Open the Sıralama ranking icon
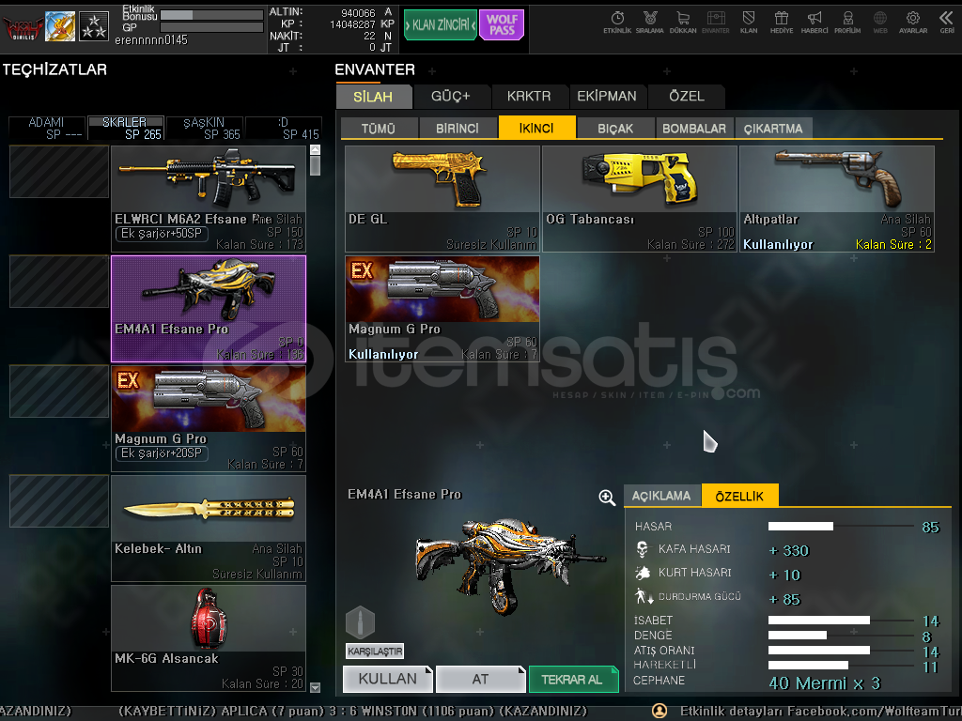Screen dimensions: 962x721 coord(650,23)
